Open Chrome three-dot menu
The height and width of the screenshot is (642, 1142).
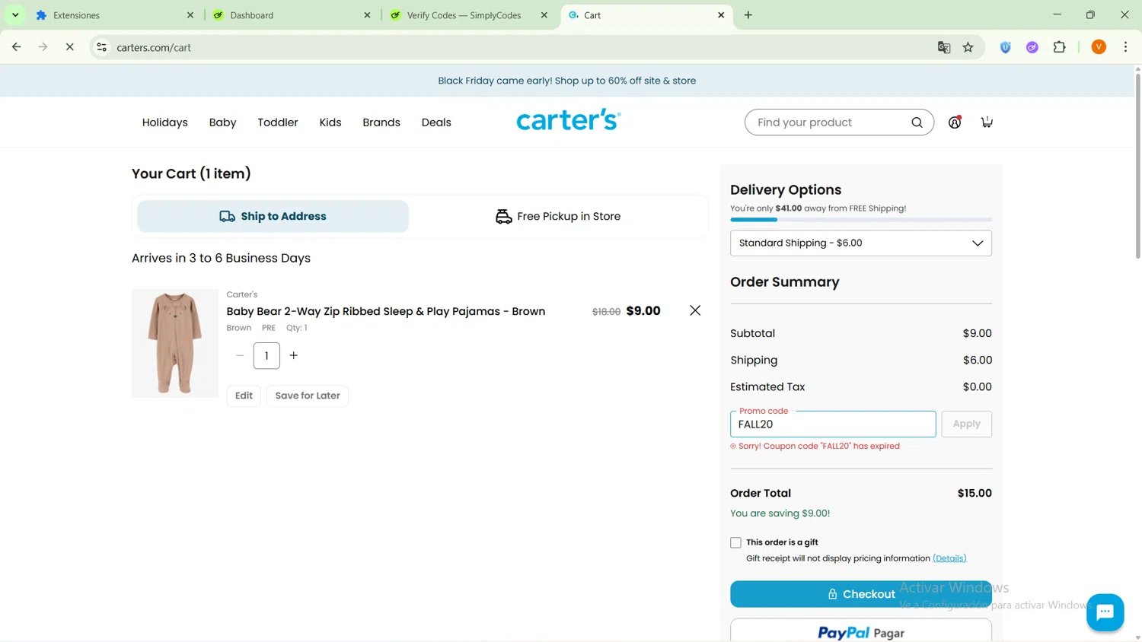click(x=1126, y=47)
